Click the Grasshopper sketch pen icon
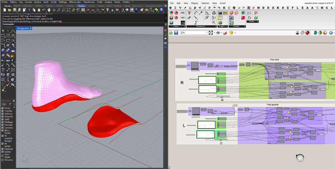335x169 pixels. (x=225, y=33)
